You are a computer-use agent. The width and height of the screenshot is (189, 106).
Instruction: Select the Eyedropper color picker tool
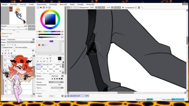click(50, 62)
